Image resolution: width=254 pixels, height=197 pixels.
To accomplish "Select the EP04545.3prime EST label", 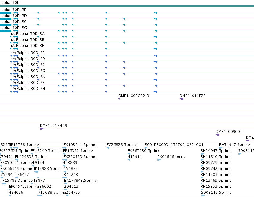I will [24, 187].
